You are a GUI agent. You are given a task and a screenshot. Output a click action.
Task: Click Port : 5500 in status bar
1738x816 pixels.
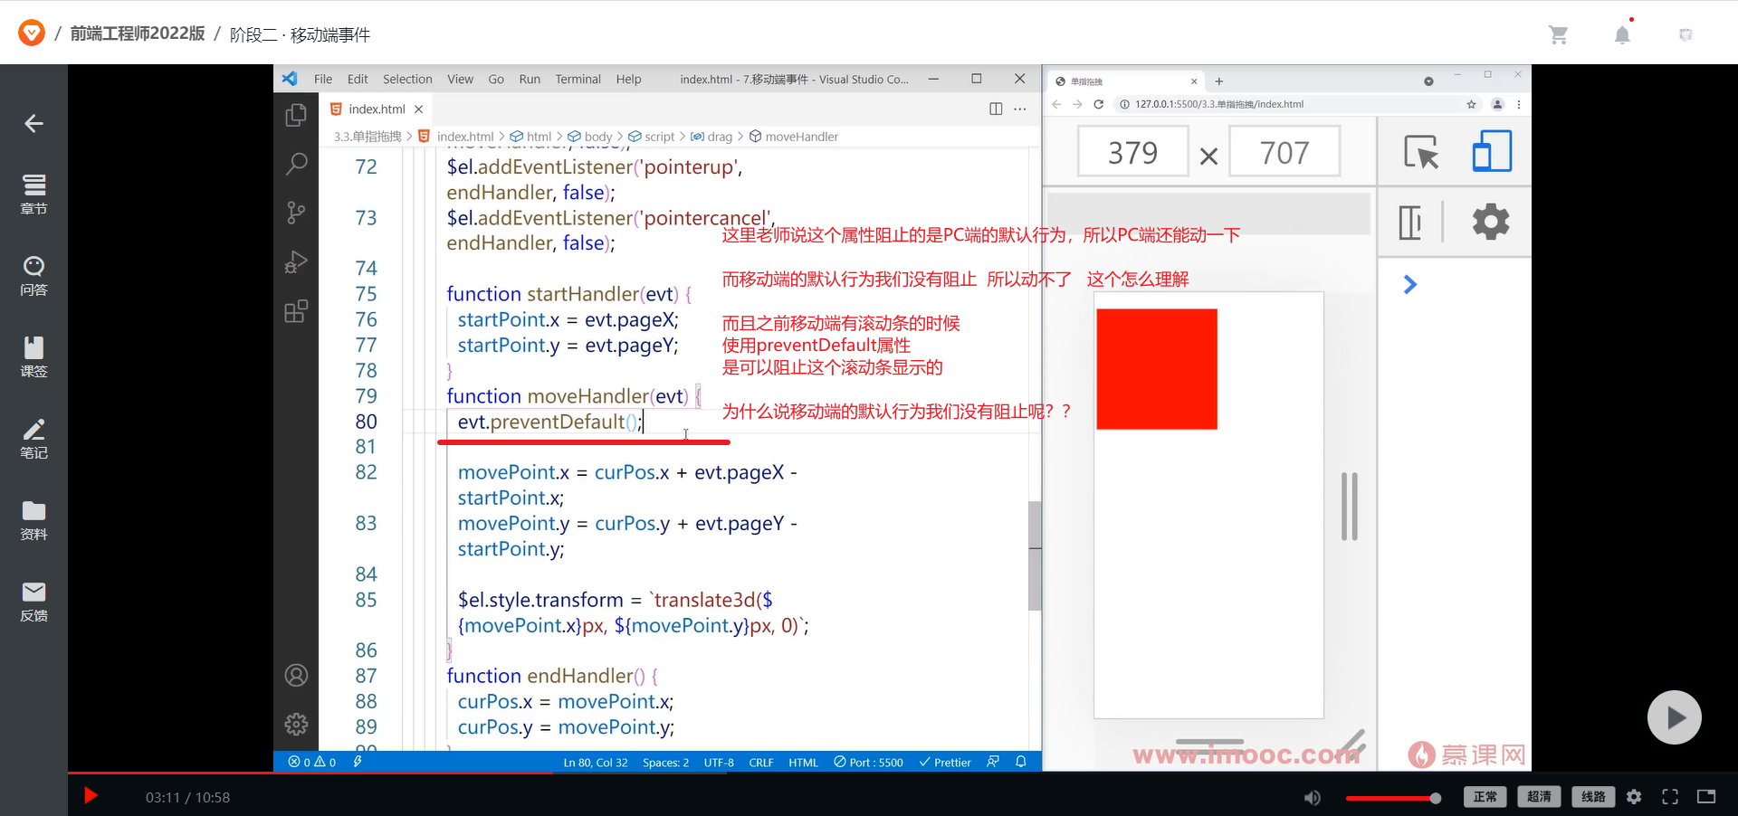point(869,763)
